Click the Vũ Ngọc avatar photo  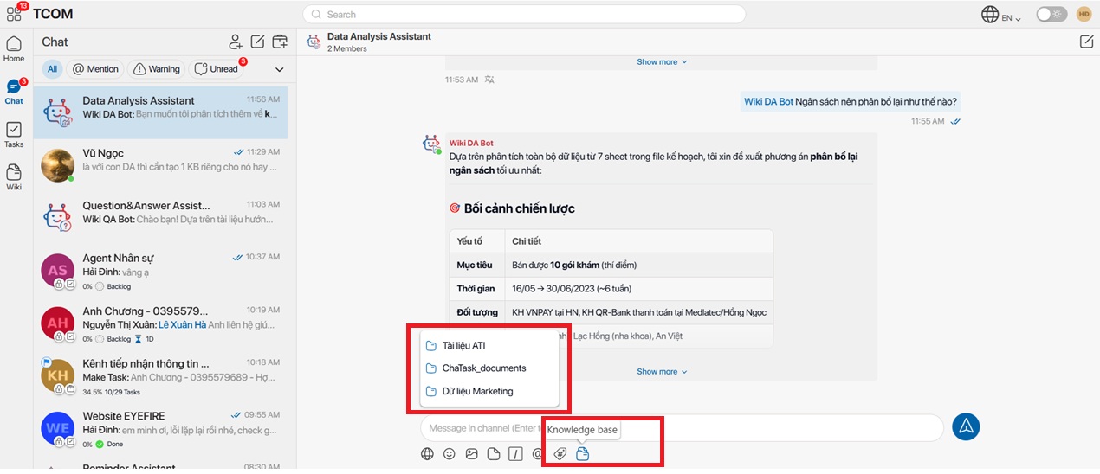click(57, 164)
